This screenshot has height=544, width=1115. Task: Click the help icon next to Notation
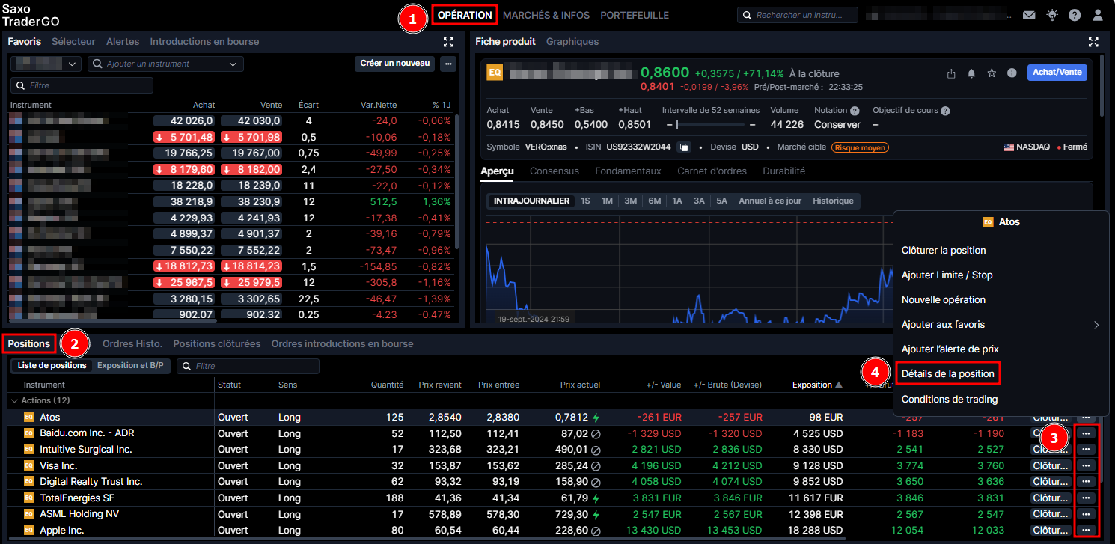coord(855,111)
